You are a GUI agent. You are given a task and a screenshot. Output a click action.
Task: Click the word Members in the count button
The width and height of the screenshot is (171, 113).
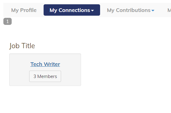click(47, 76)
